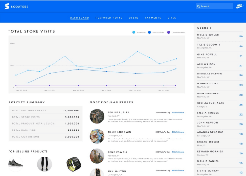Click the Nike swoosh brand icon
The height and width of the screenshot is (176, 246).
tap(239, 6)
